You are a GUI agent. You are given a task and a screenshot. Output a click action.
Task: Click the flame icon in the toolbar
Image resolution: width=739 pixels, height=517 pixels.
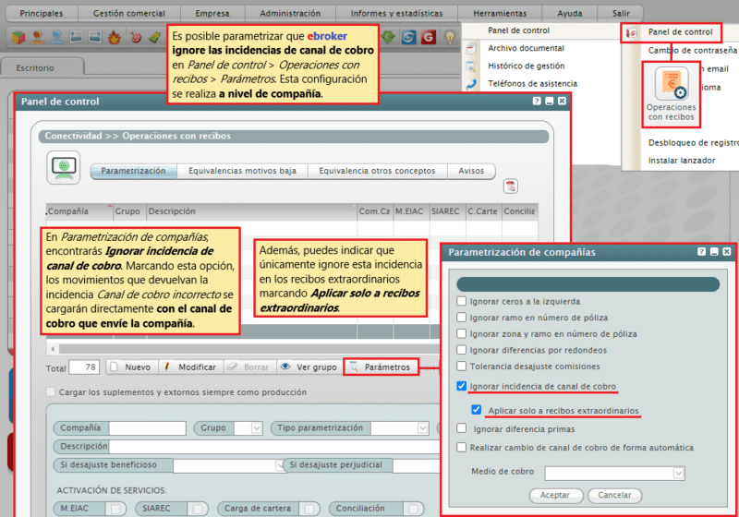tap(115, 37)
